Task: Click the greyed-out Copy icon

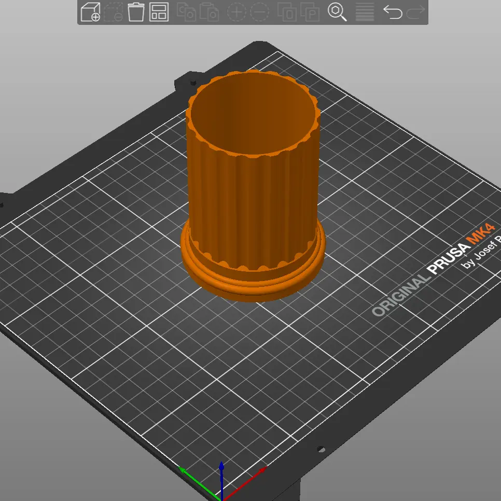Action: 186,12
